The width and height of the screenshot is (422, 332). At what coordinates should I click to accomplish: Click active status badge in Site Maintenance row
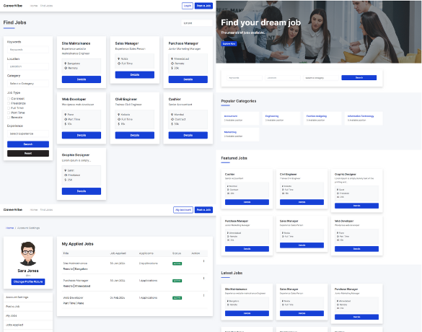tap(177, 263)
